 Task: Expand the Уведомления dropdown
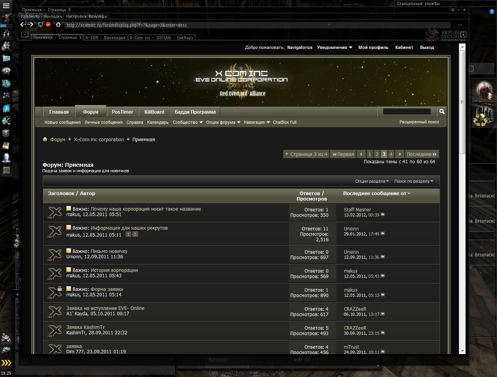[334, 47]
